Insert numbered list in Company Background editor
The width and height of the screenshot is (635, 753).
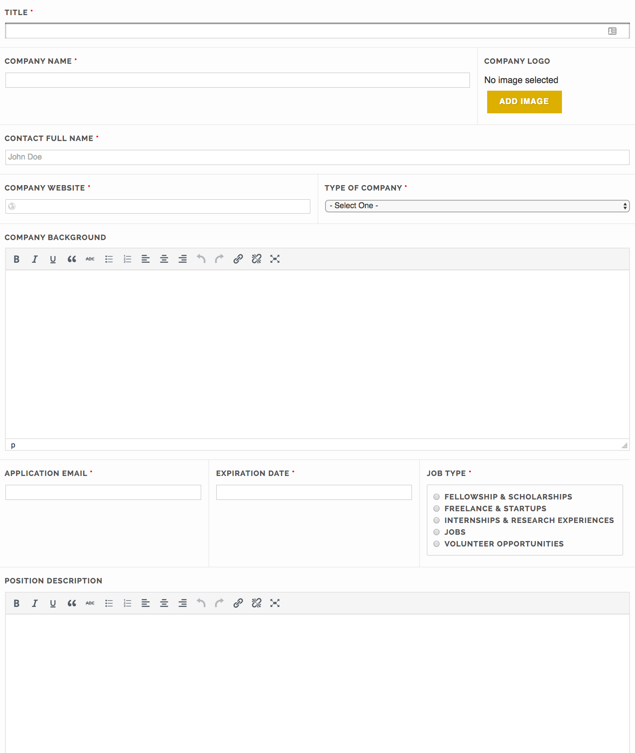click(x=127, y=259)
